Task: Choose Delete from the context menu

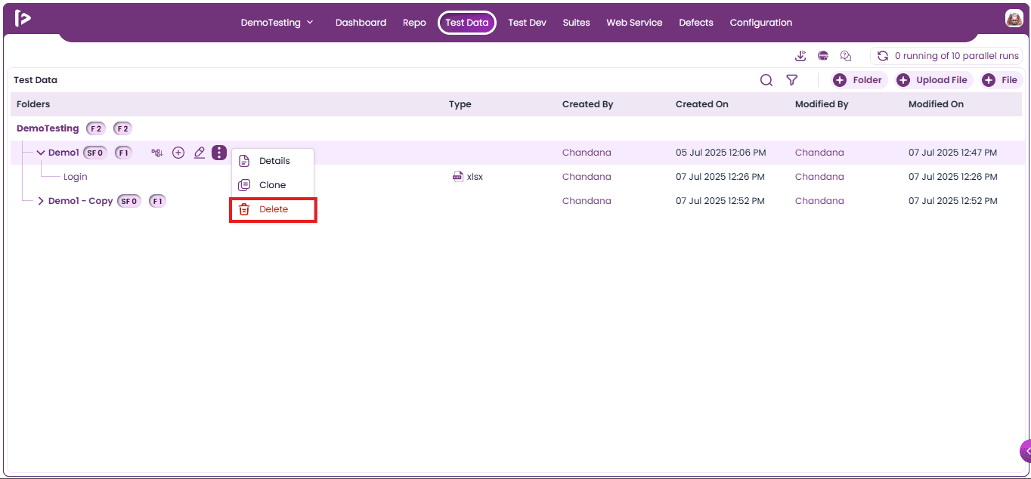Action: [x=273, y=209]
